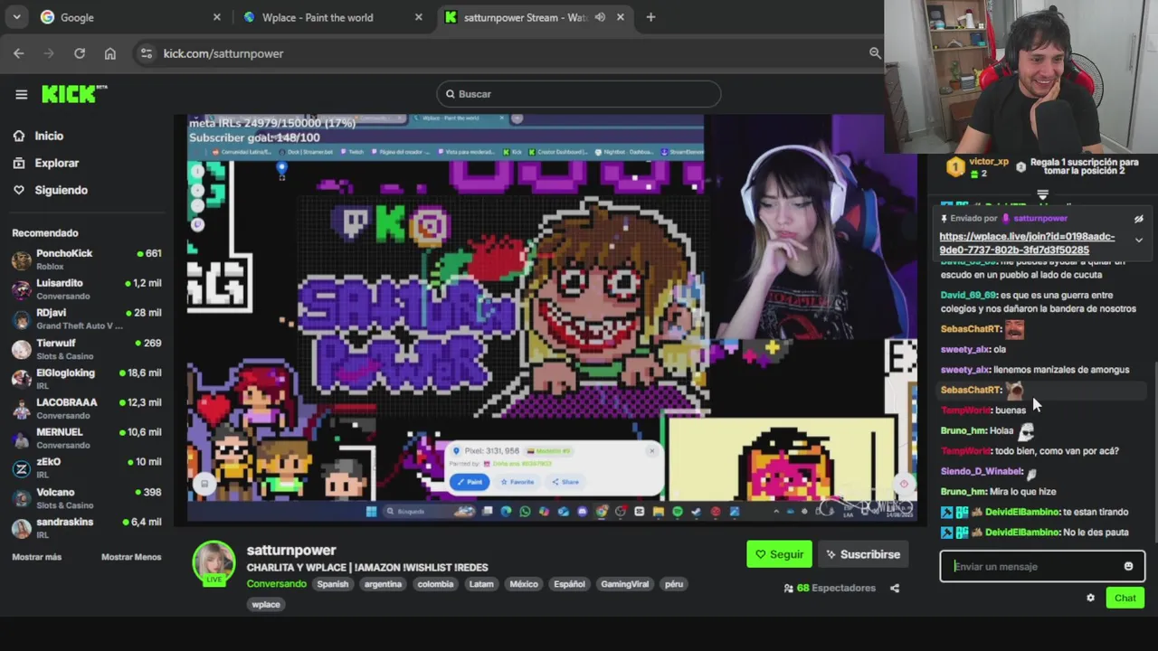This screenshot has height=651, width=1158.
Task: Open recommended channel PonchoKick
Action: click(x=86, y=259)
